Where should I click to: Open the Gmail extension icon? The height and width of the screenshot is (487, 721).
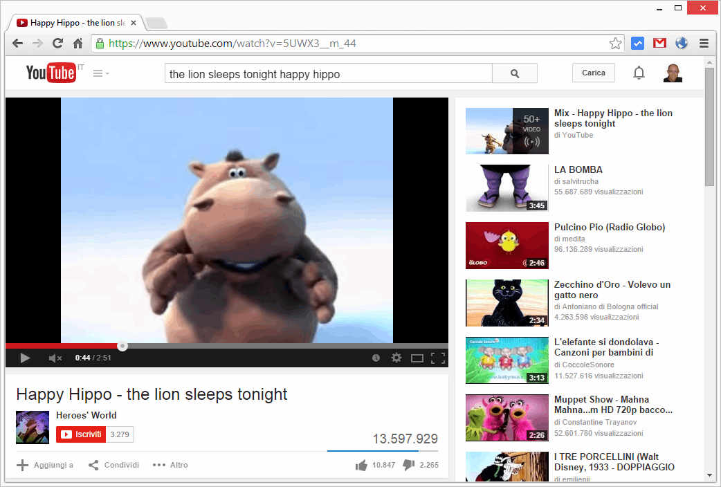tap(659, 43)
